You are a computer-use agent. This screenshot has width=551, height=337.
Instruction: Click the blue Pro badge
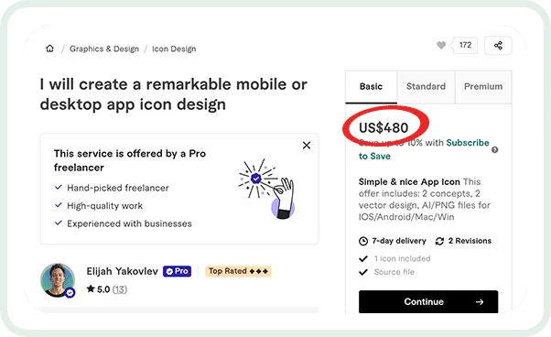pos(178,271)
